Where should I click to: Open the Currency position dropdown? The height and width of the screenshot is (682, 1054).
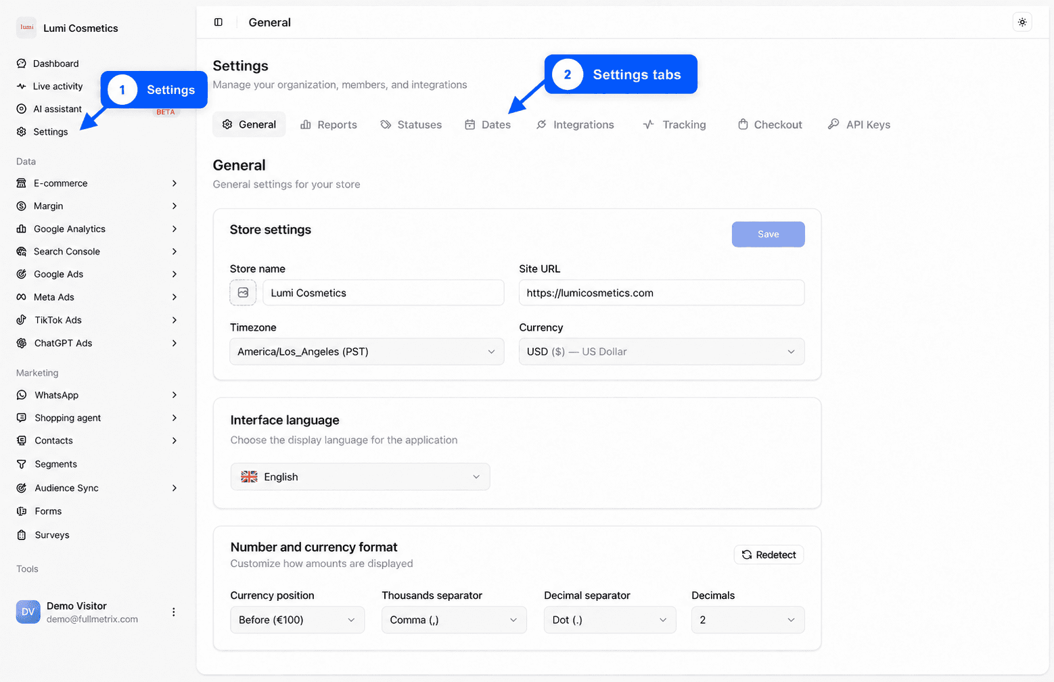click(x=297, y=620)
